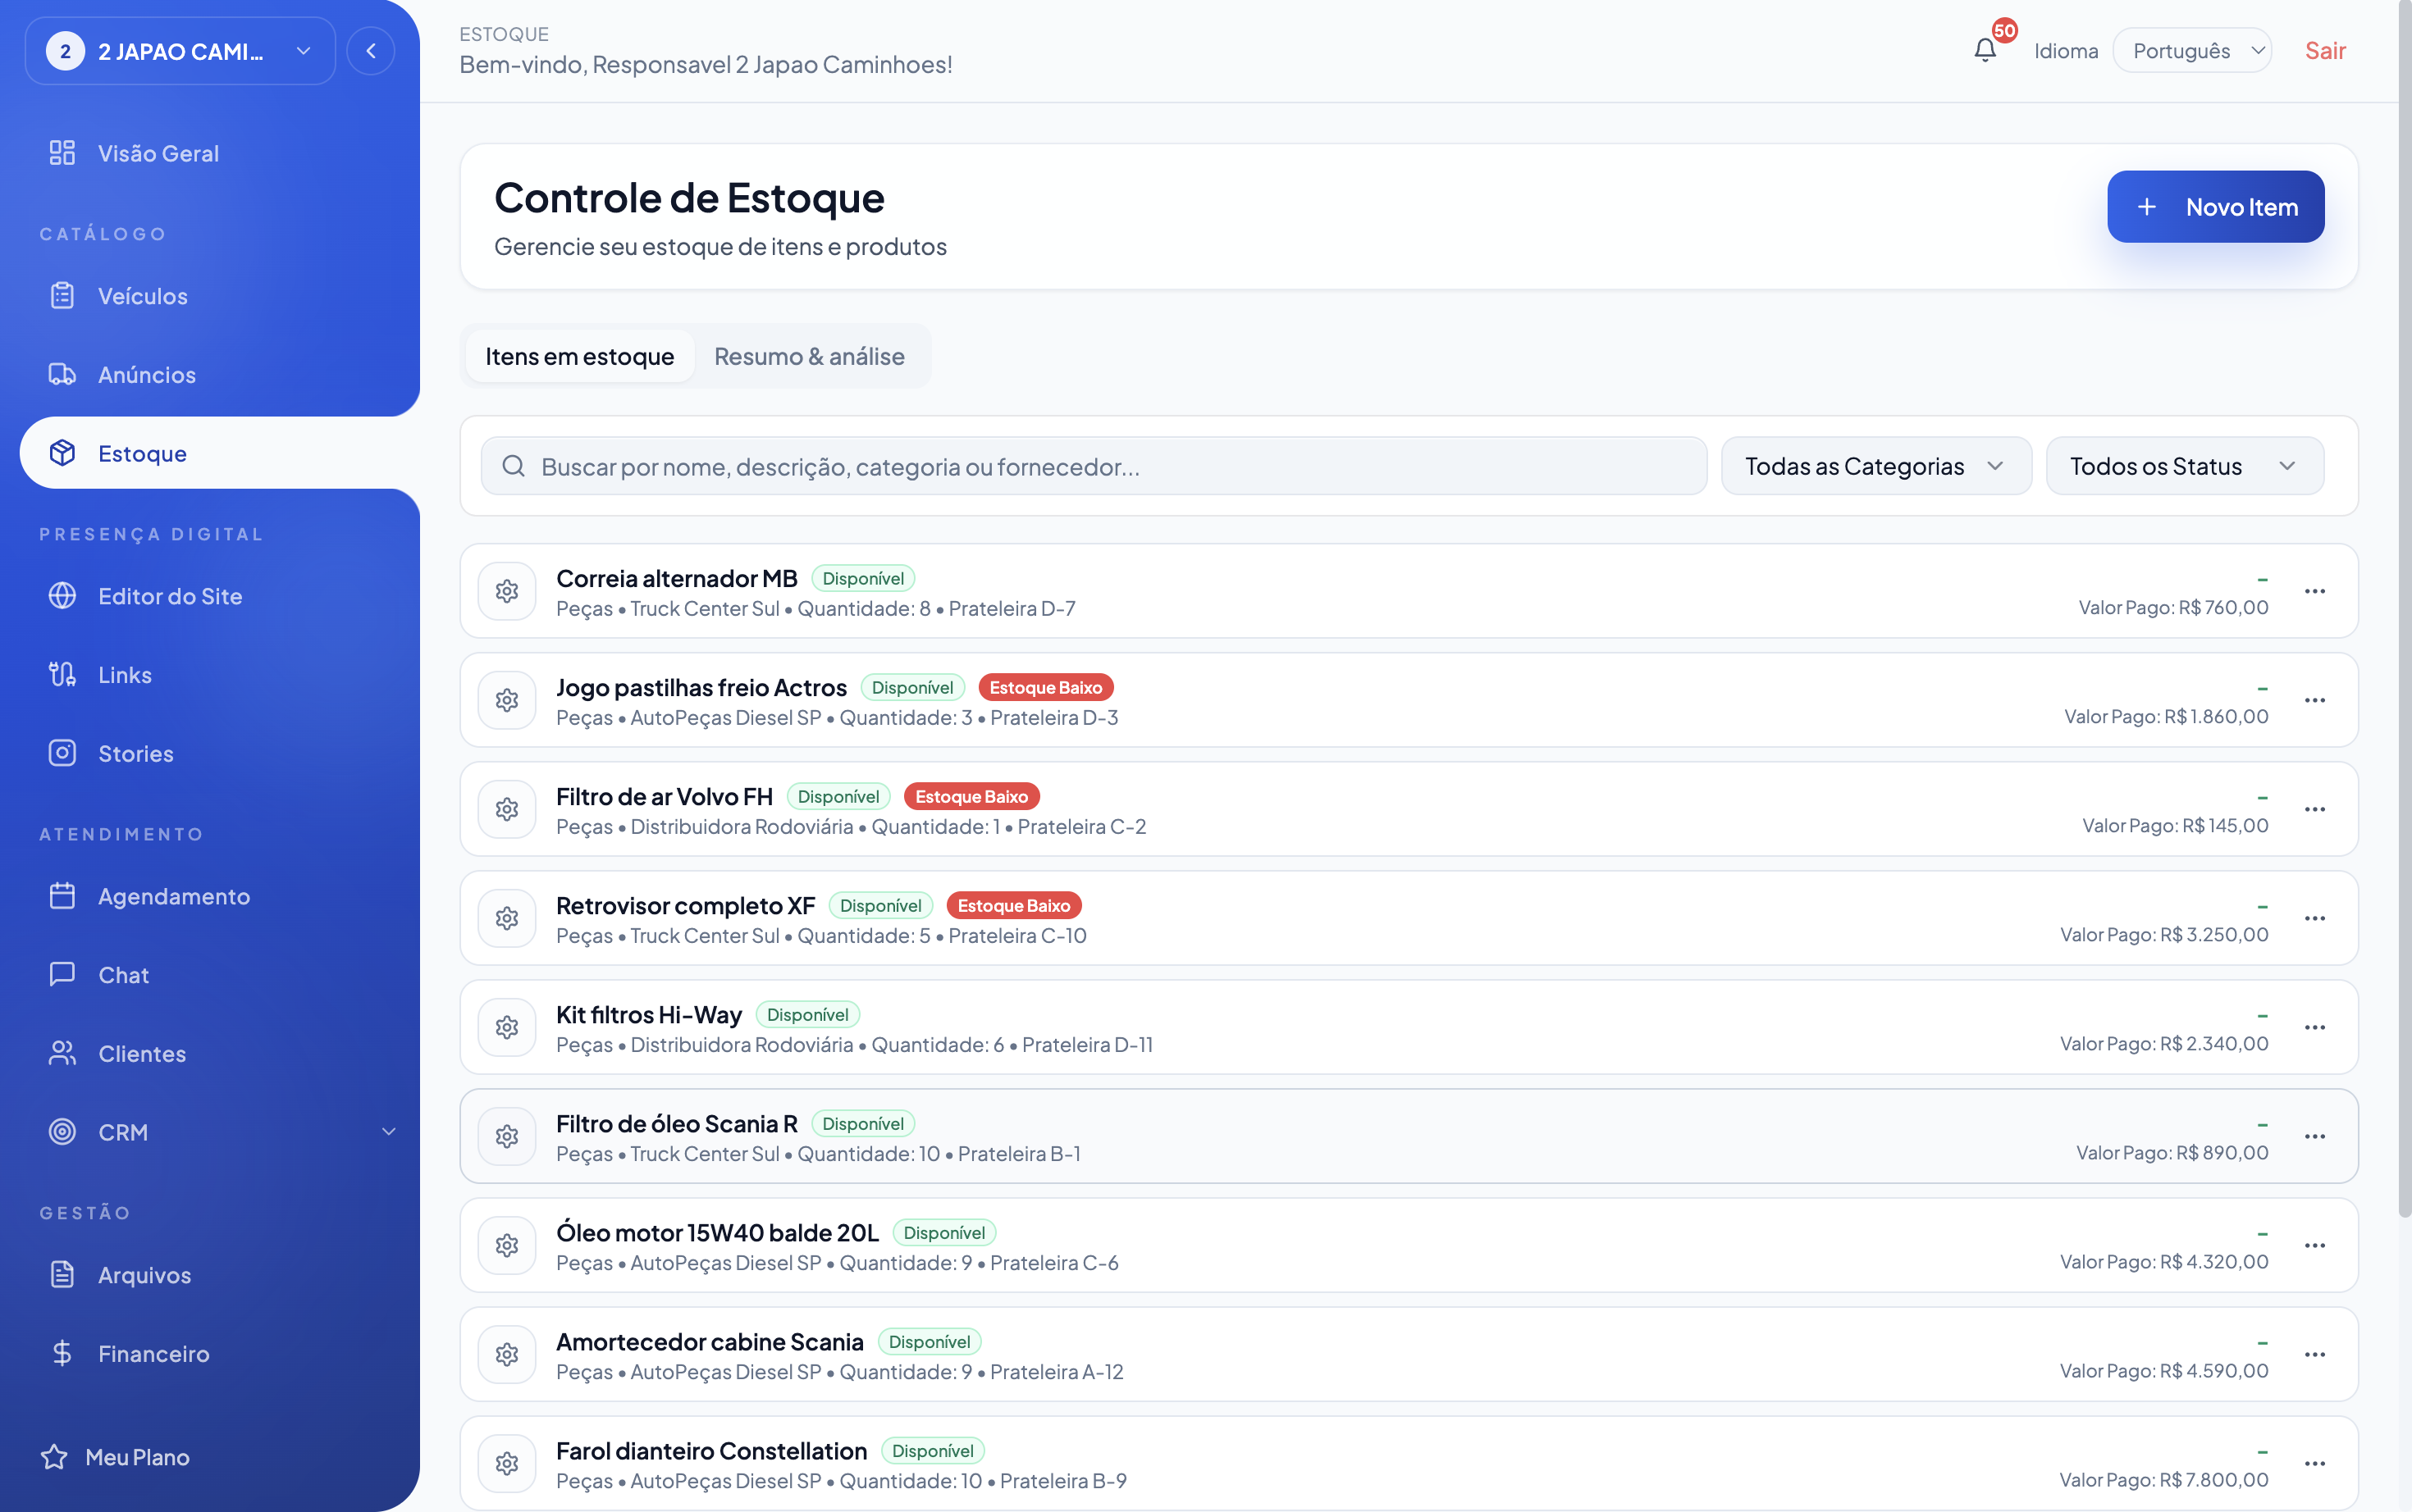Click the Financeiro dollar icon
The width and height of the screenshot is (2412, 1512).
pyautogui.click(x=62, y=1353)
